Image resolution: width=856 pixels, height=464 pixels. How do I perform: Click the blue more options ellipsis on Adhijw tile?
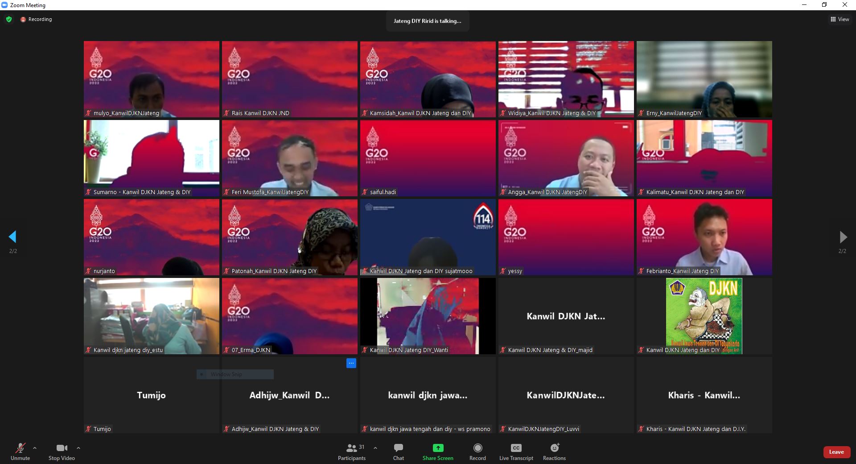click(351, 363)
